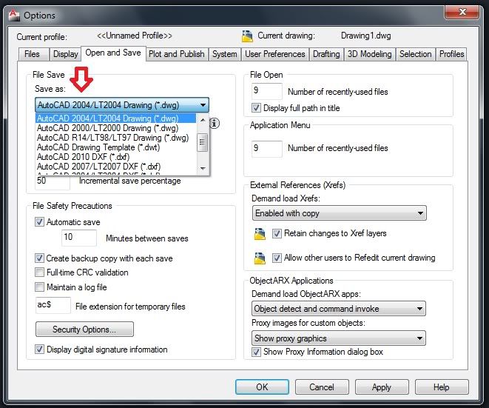Open the User Preferences tab
Image resolution: width=489 pixels, height=408 pixels.
275,54
